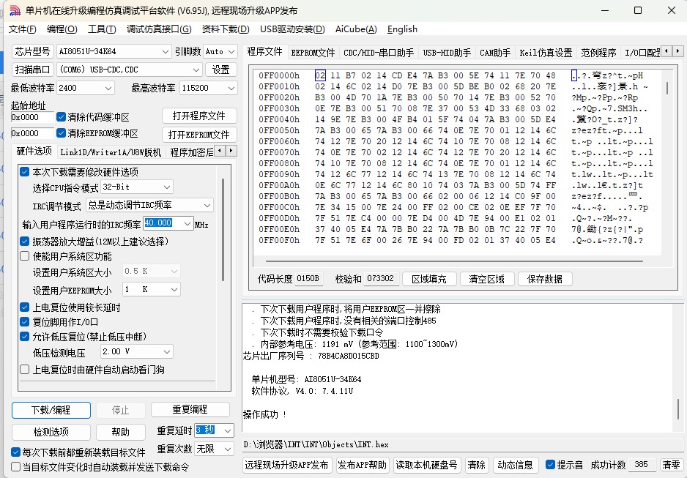
Task: Open the 文件(F) menu
Action: (x=23, y=29)
